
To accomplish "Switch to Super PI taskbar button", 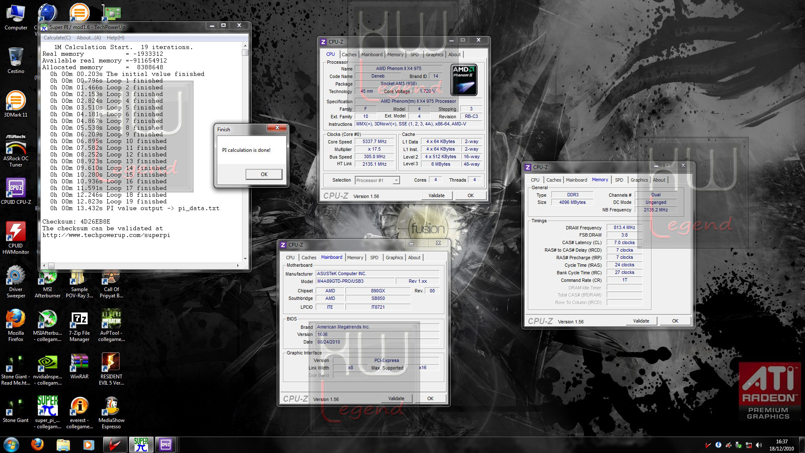I will point(141,445).
